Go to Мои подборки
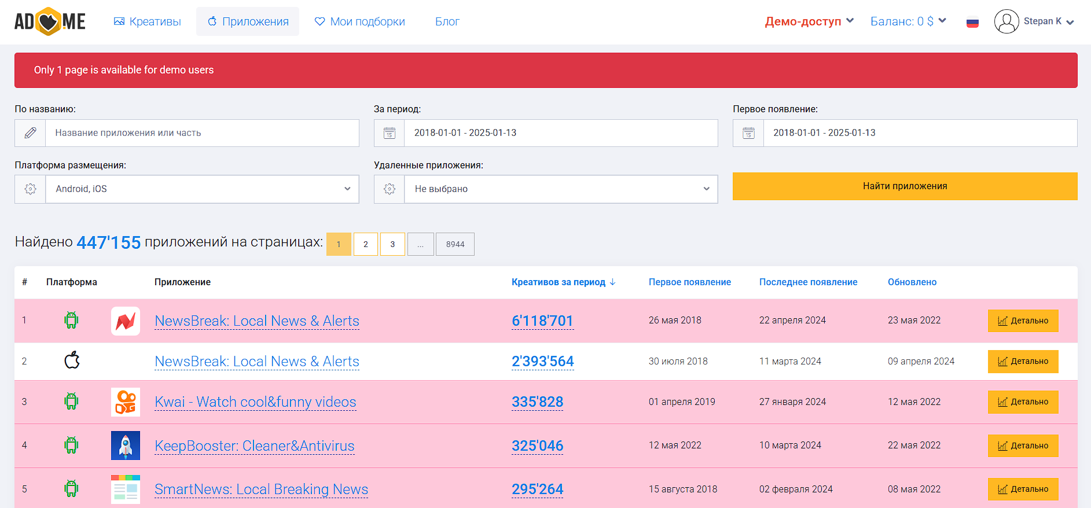 359,21
